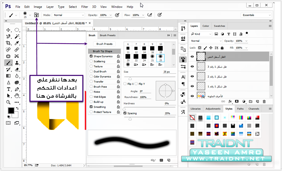Open brush Opacity dropdown arrow
The width and height of the screenshot is (282, 171).
111,15
